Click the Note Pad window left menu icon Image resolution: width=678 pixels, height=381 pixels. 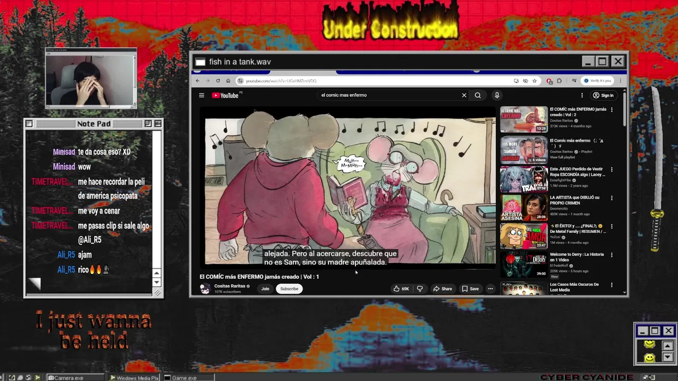[x=29, y=124]
